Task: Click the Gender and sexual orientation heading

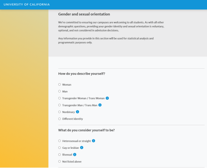Action: coord(84,14)
